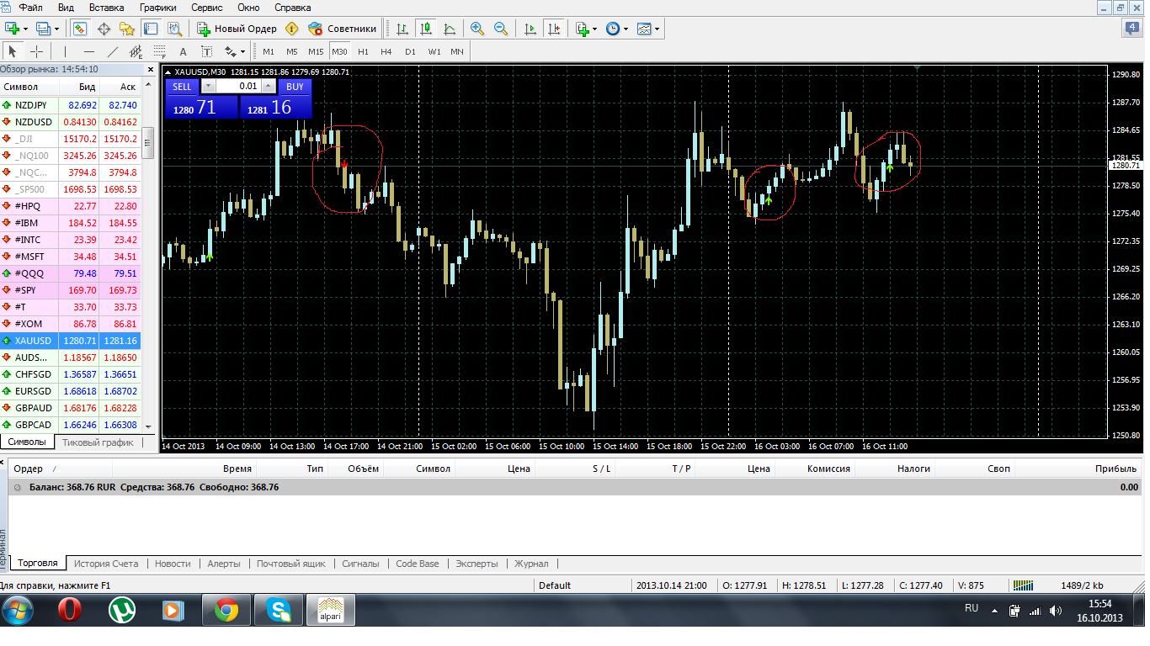The height and width of the screenshot is (646, 1150).
Task: Open the Графики menu
Action: 158,7
